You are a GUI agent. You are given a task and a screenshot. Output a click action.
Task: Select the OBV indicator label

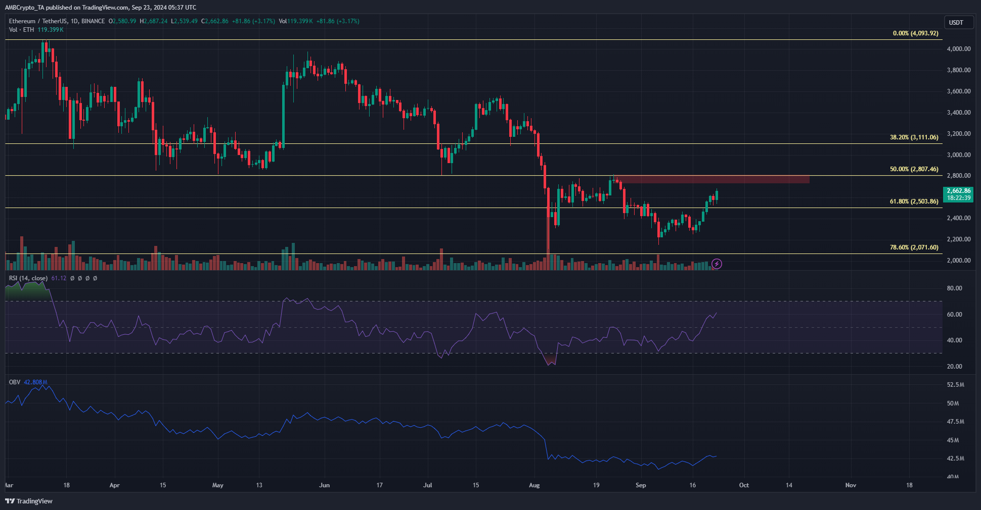pyautogui.click(x=15, y=382)
